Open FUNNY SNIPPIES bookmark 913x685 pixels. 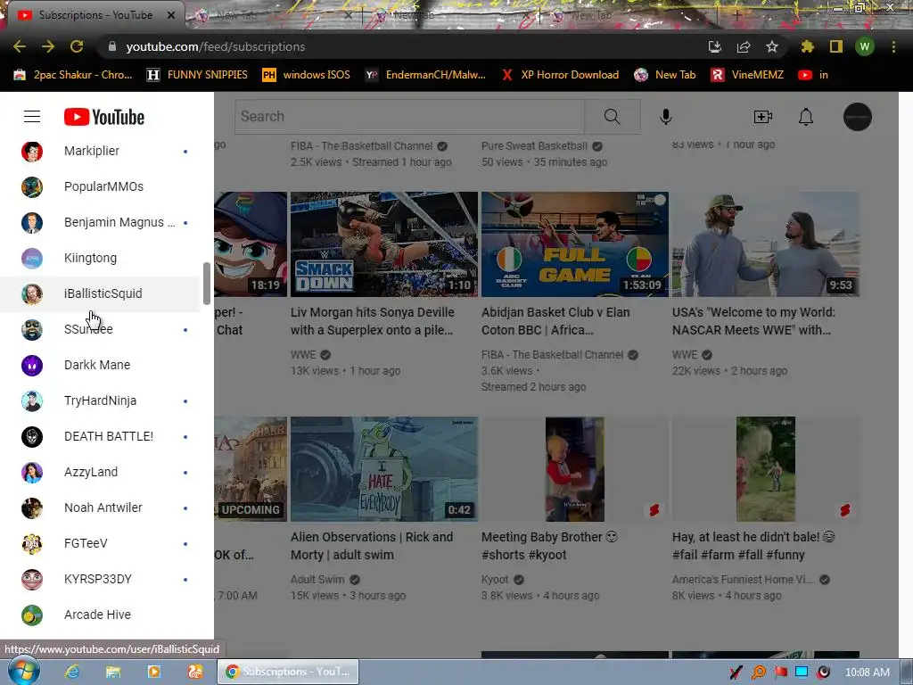click(197, 75)
